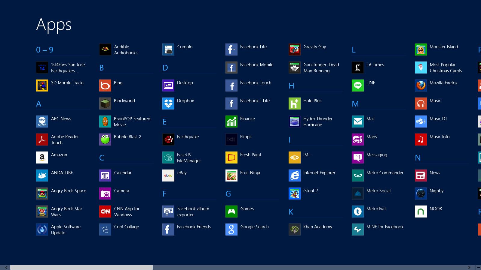Click the zoom-out minus button at corner

pos(478,267)
